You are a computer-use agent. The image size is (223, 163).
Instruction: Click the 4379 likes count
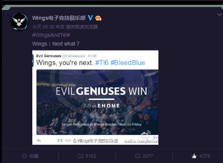point(205,156)
